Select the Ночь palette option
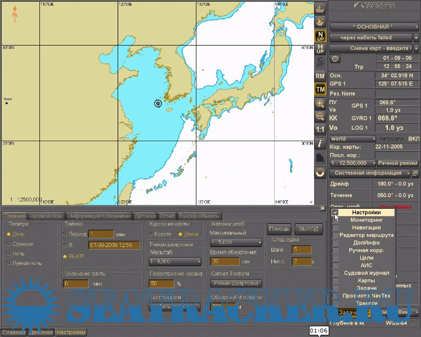 (9, 254)
